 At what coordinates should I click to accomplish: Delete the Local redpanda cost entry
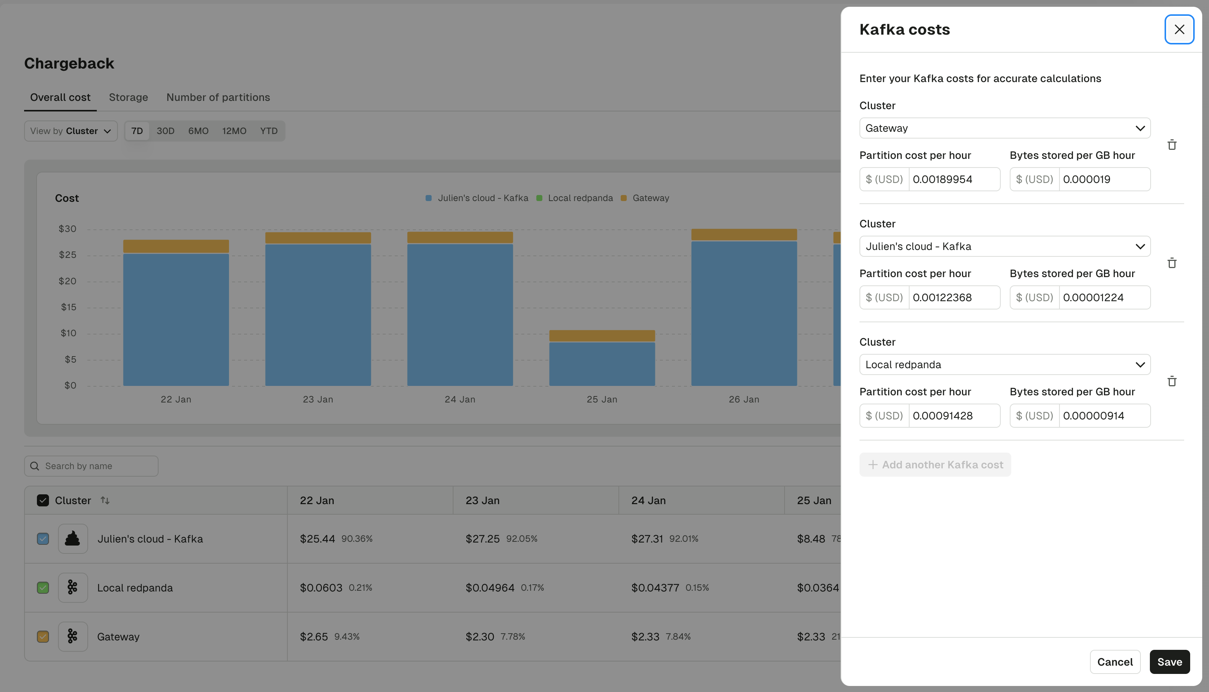(x=1172, y=381)
